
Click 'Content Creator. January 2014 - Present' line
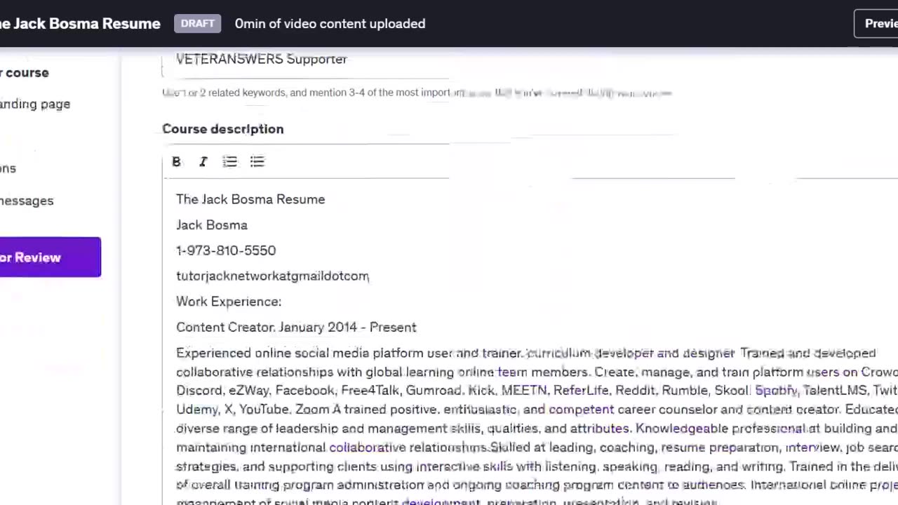pos(296,328)
